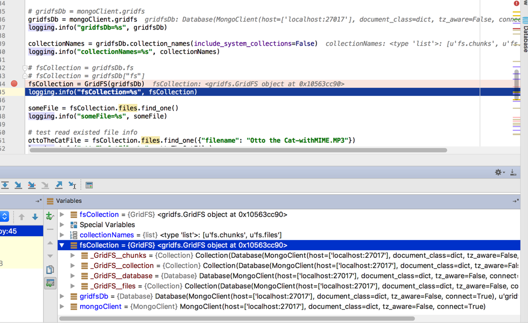The image size is (528, 323).
Task: Select the mongoClient variable name
Action: tap(100, 306)
